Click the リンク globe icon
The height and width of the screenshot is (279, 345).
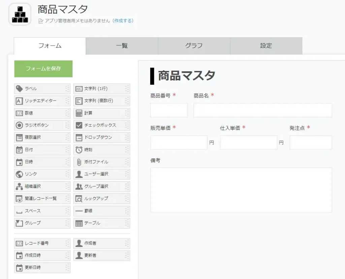click(x=19, y=174)
